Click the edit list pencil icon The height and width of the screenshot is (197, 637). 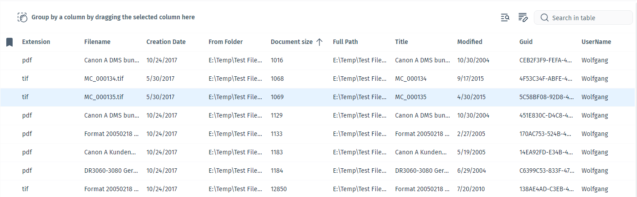(x=523, y=18)
